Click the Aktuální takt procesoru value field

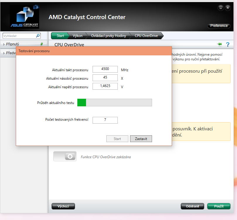click(105, 69)
